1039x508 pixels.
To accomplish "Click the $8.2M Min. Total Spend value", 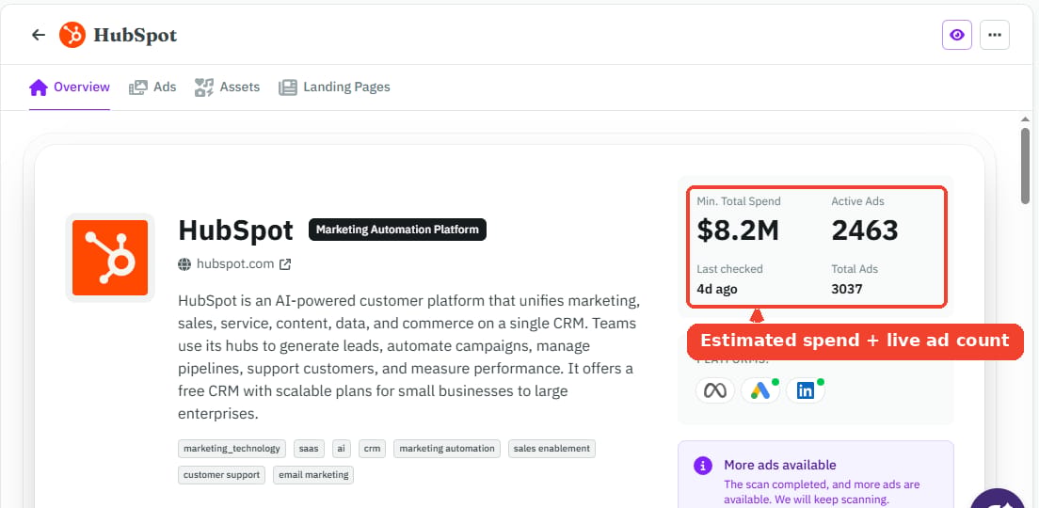I will 738,230.
